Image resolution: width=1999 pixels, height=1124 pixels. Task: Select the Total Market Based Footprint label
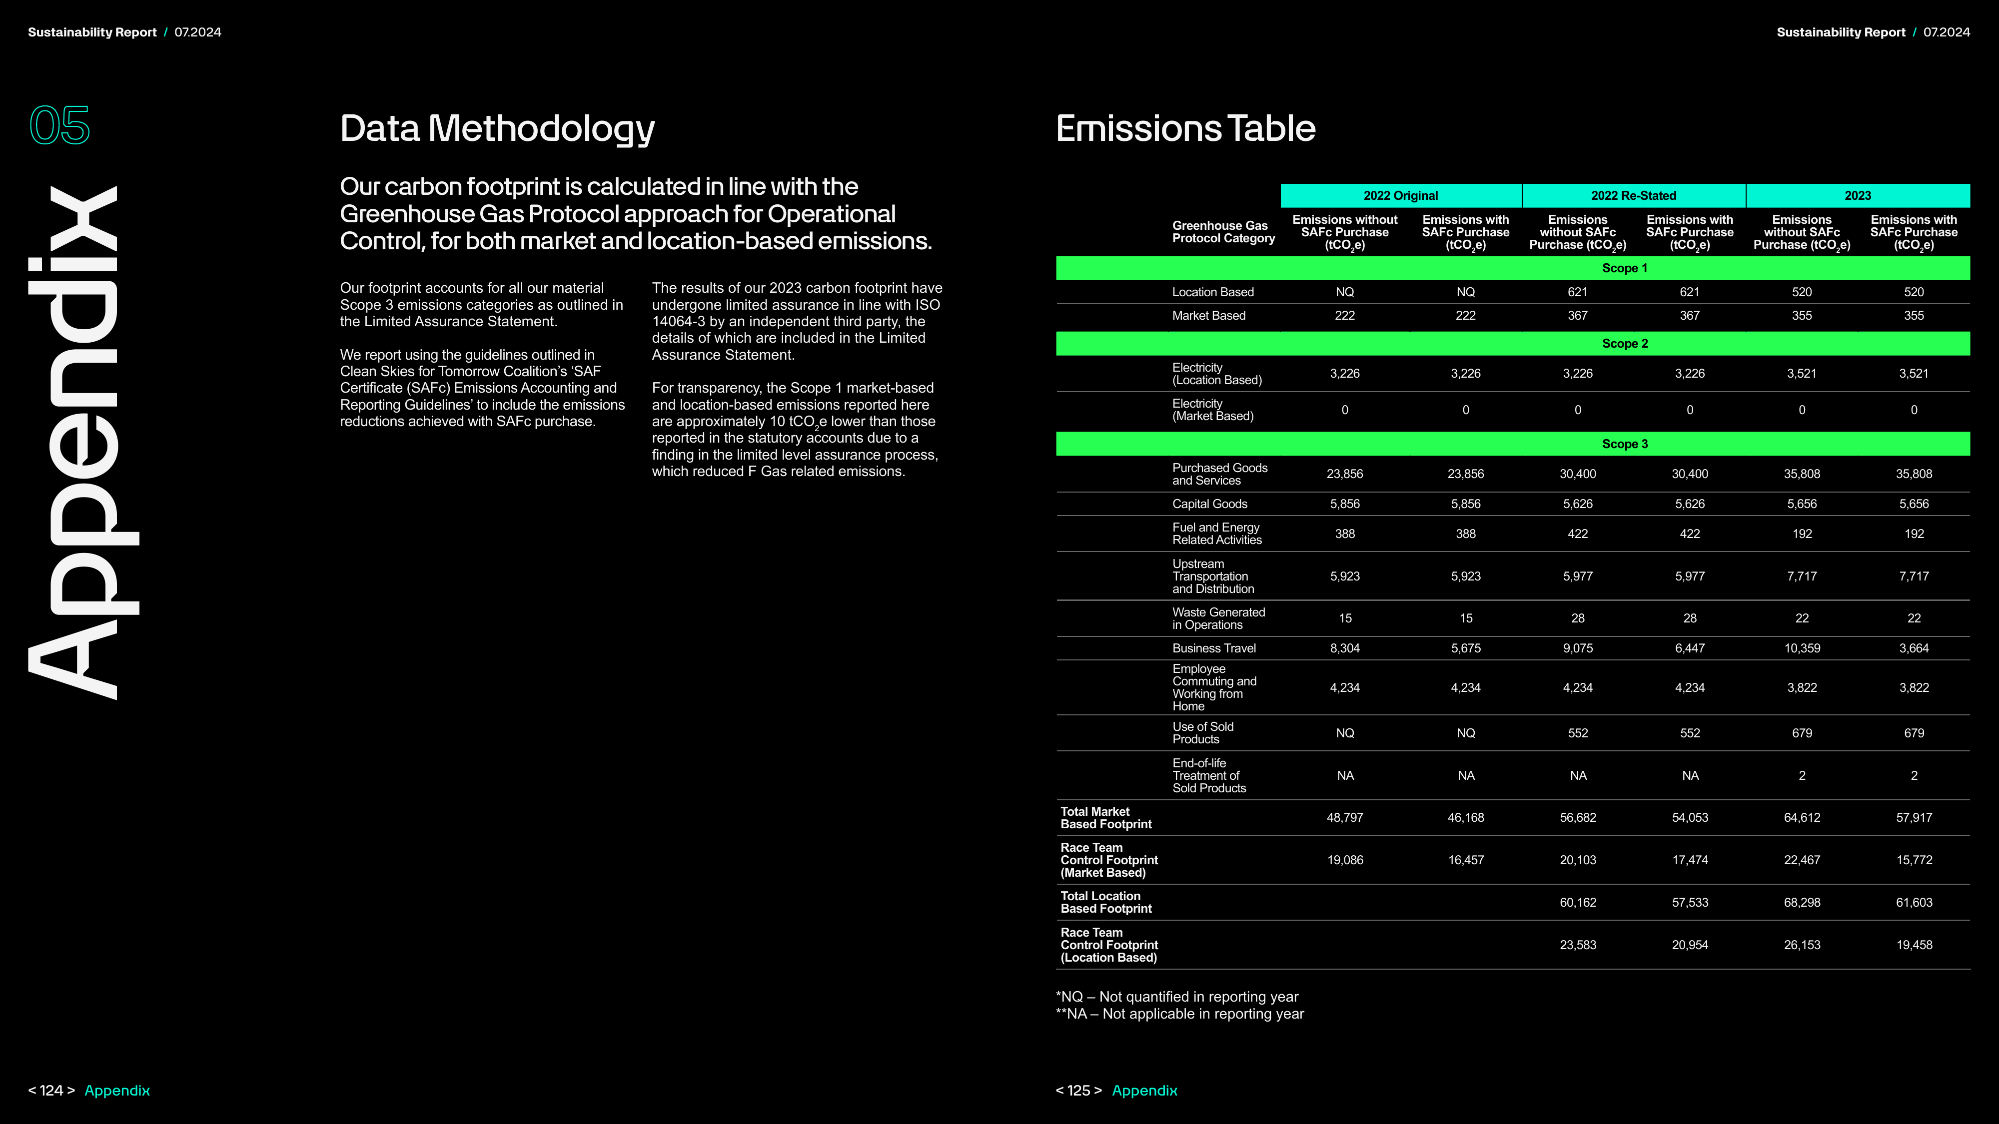click(x=1106, y=818)
